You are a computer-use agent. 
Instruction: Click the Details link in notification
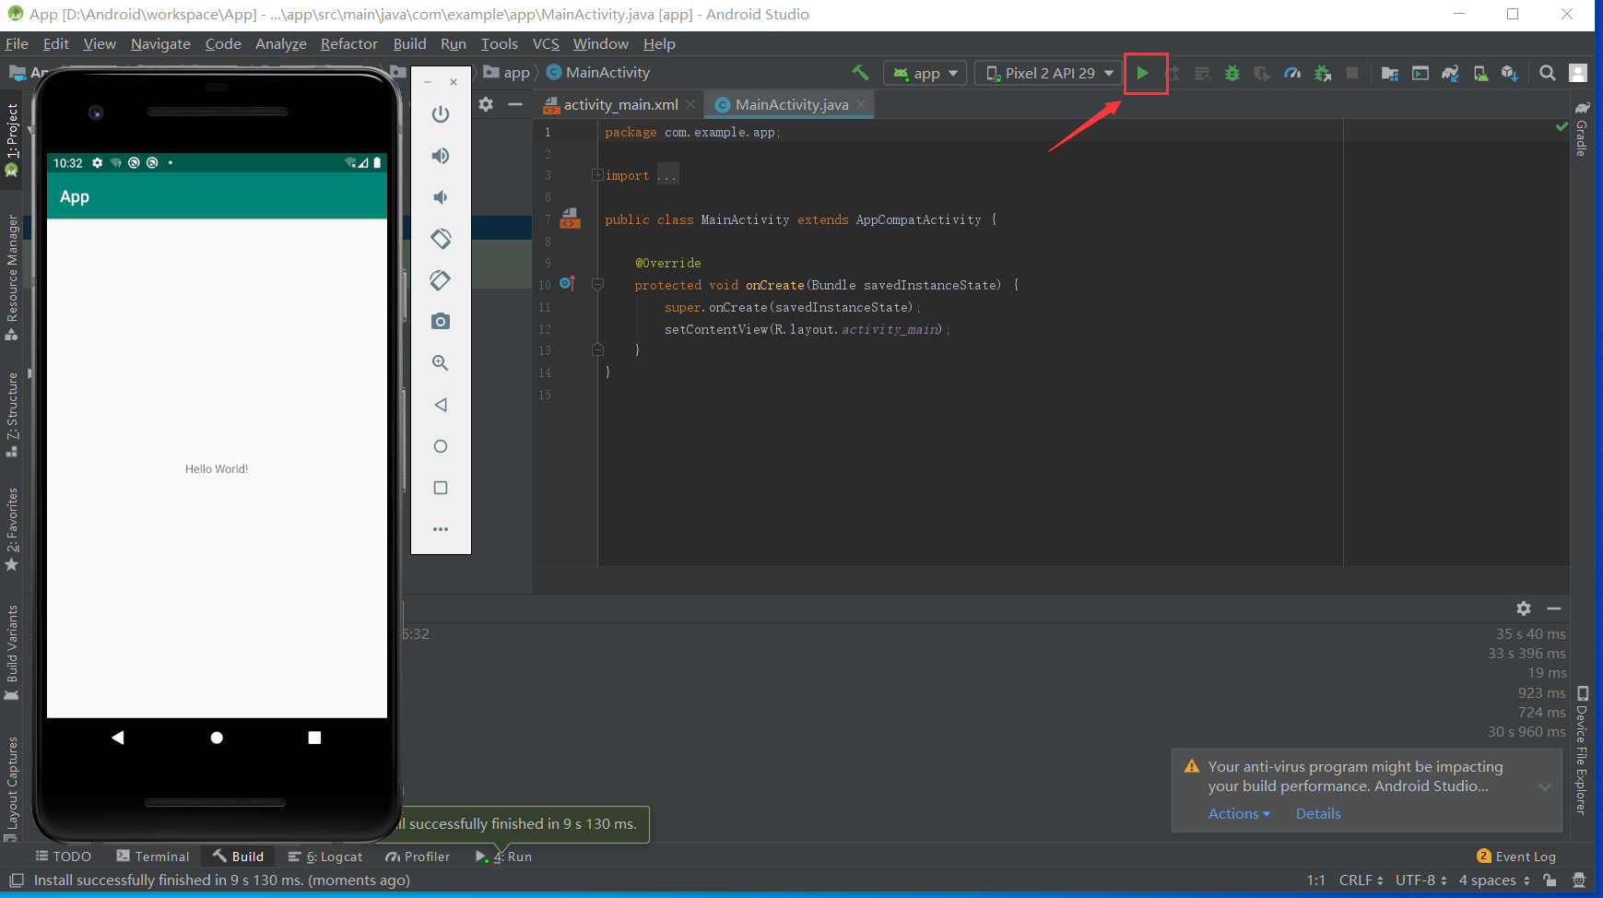pos(1318,813)
